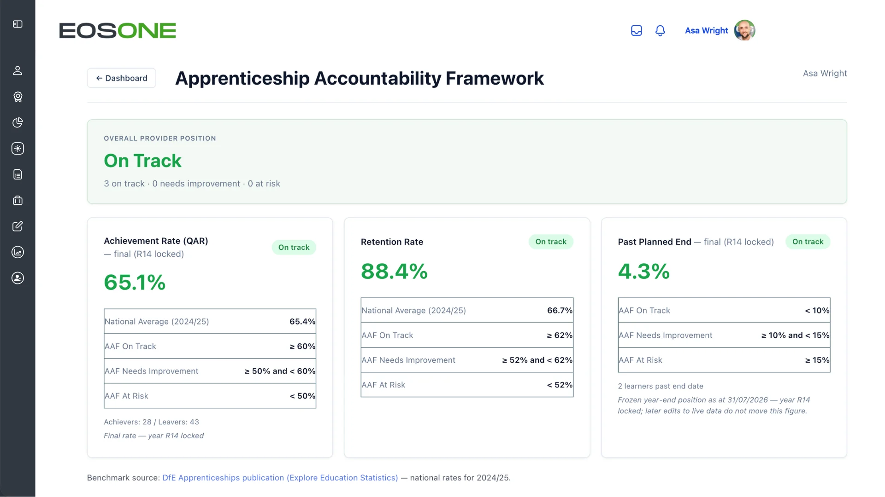
Task: Select the 65.1% achievement rate value
Action: click(x=135, y=282)
